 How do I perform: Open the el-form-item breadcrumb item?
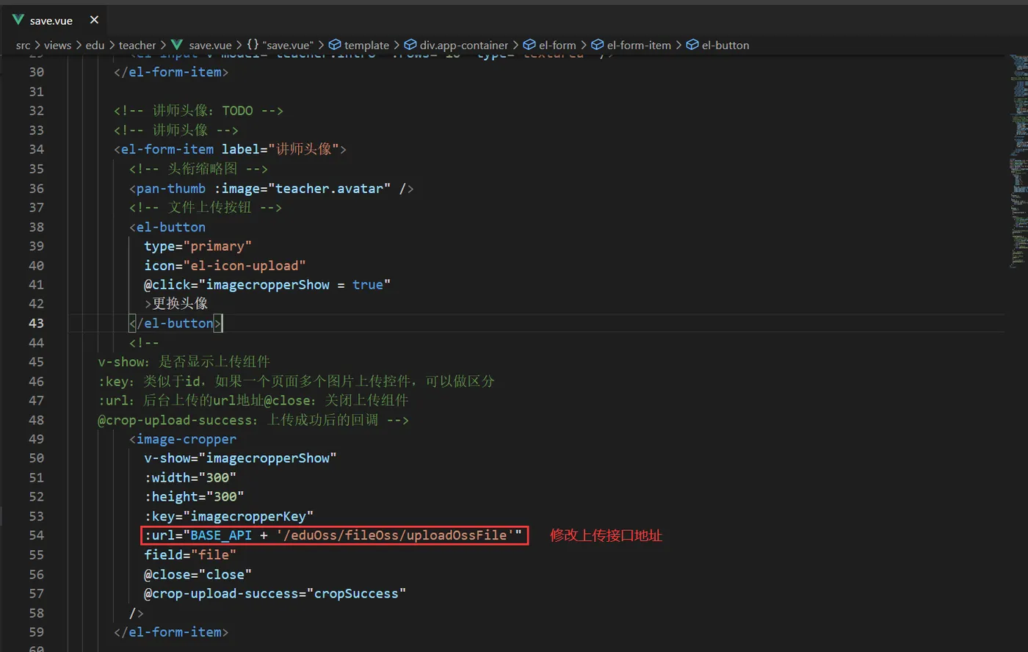point(639,46)
